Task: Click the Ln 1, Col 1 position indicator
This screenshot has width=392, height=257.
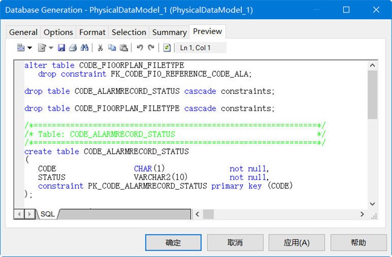Action: [x=201, y=48]
